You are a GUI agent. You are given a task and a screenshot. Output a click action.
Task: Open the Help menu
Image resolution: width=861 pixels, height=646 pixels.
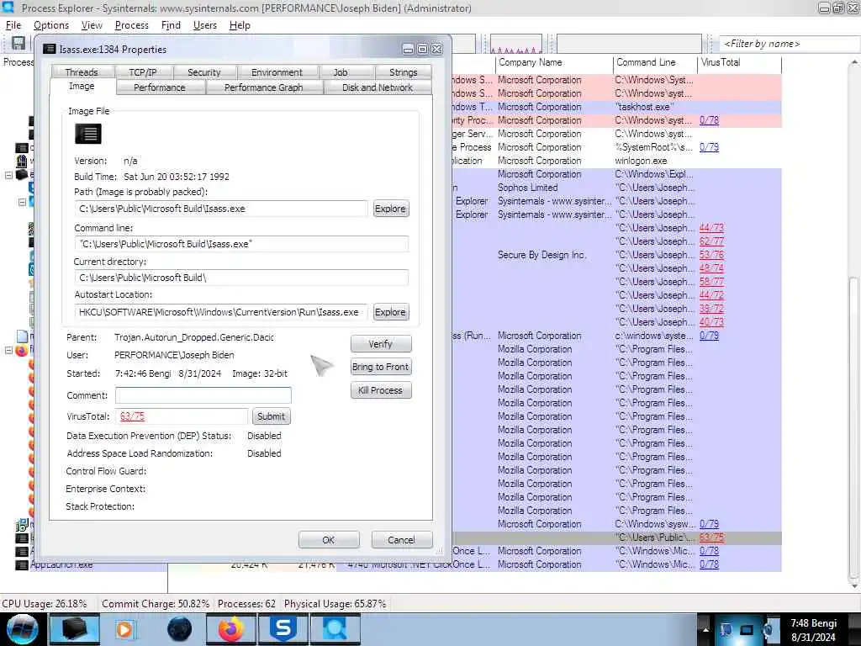tap(240, 25)
